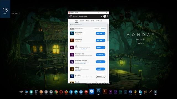
Task: Expand Bridge CC Install dropdown arrow
Action: tap(104, 69)
